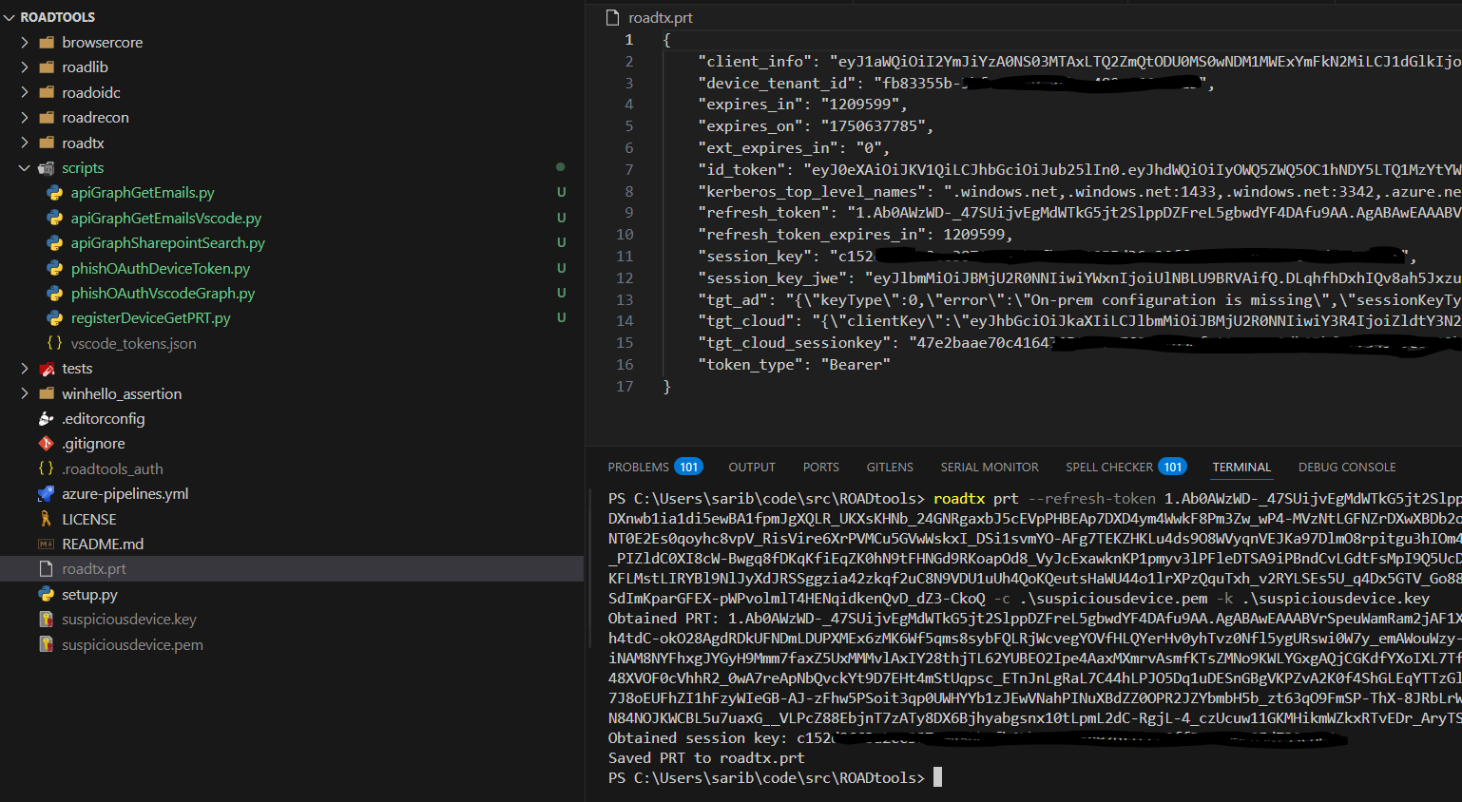Click the git icon next to .gitignore
The height and width of the screenshot is (802, 1462).
click(x=46, y=444)
